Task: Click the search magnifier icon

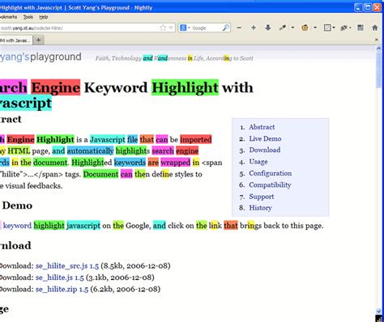Action: click(x=225, y=28)
